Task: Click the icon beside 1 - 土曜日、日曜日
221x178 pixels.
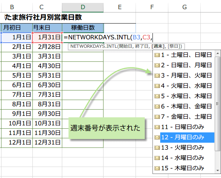Action: 157,55
